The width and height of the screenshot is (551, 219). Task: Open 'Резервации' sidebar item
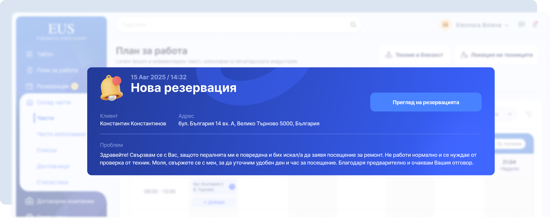52,86
